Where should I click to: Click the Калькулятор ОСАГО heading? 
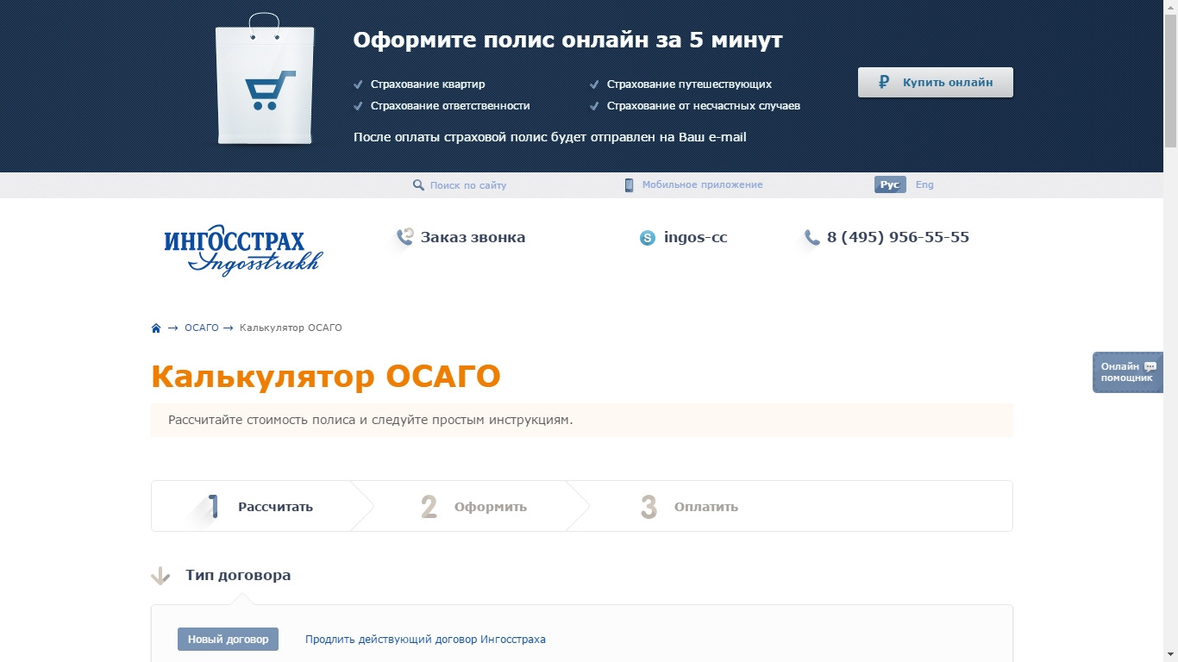click(326, 378)
